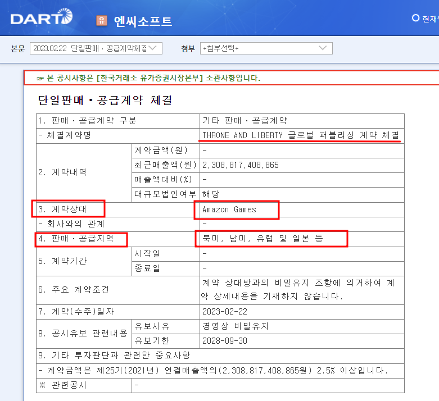This screenshot has width=439, height=401.
Task: Click the contract date 2023-02-22 cell
Action: point(302,312)
